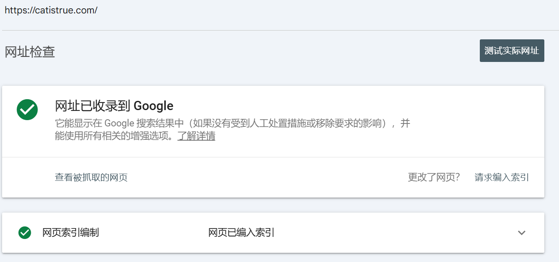Select the 网址检查 page heading

30,52
